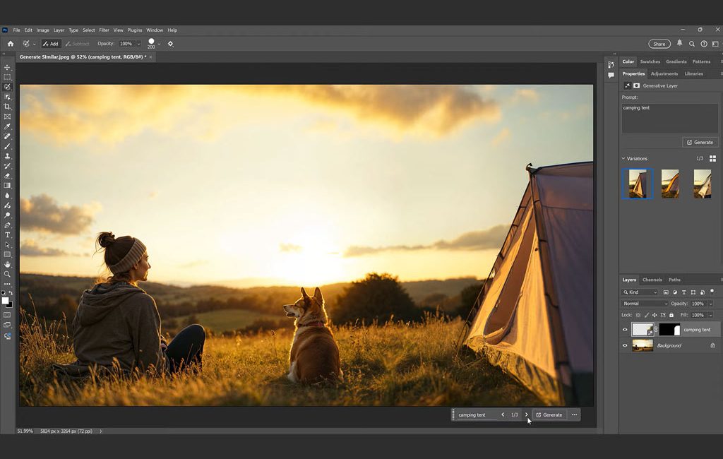This screenshot has width=723, height=459.
Task: Toggle visibility of the Background layer
Action: click(625, 345)
